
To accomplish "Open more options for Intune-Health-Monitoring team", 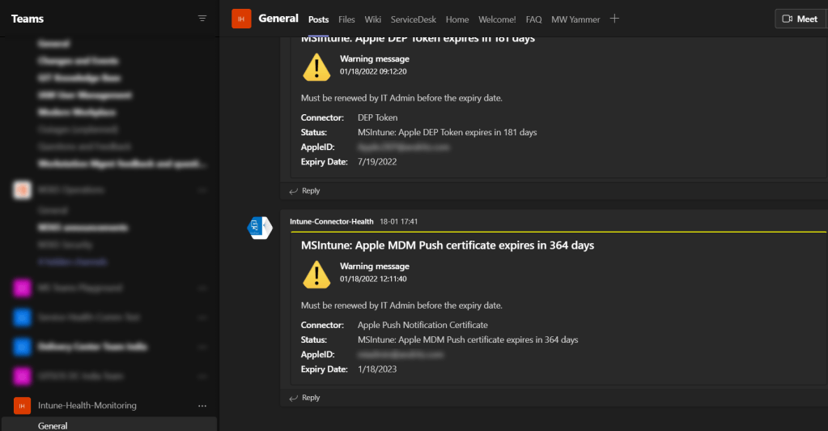I will tap(202, 405).
